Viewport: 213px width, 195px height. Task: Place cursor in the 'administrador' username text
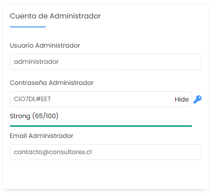[36, 62]
